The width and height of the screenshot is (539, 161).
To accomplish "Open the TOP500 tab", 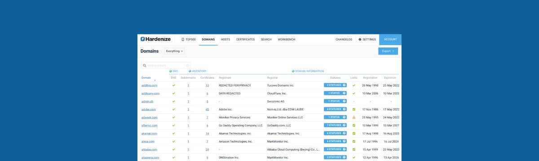I will coord(189,39).
